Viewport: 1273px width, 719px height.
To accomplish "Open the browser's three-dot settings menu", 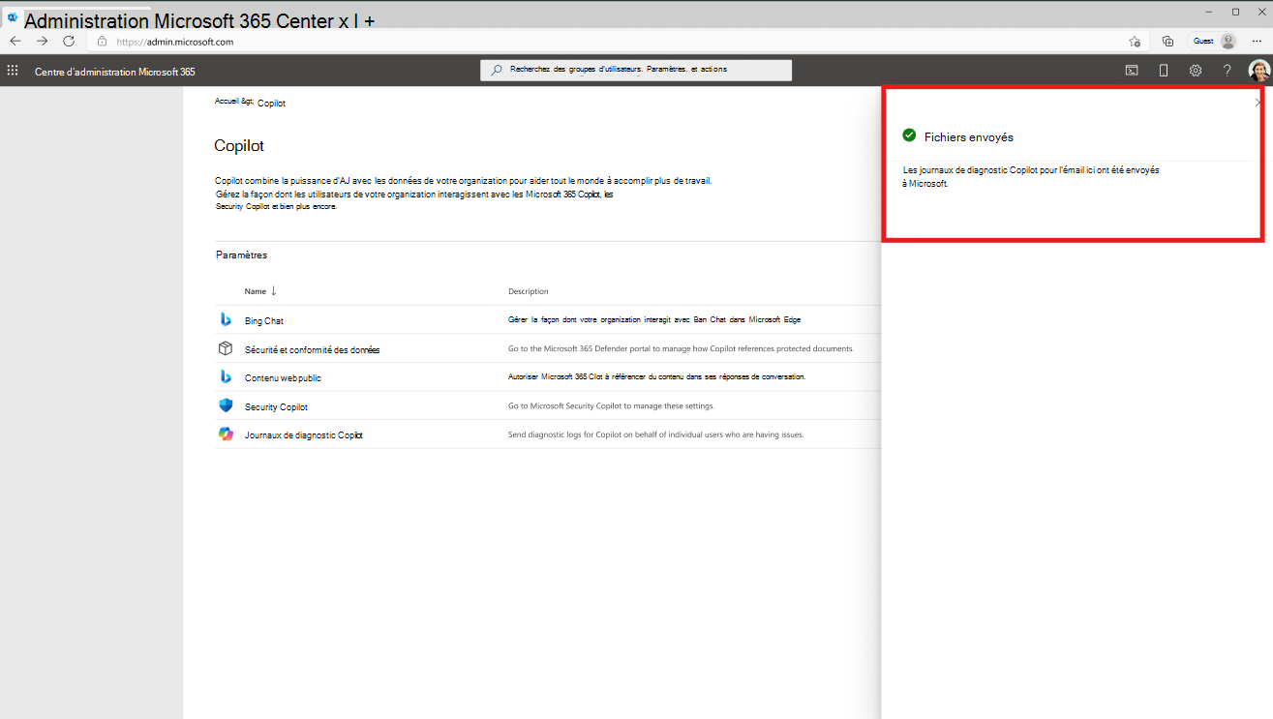I will pos(1257,42).
